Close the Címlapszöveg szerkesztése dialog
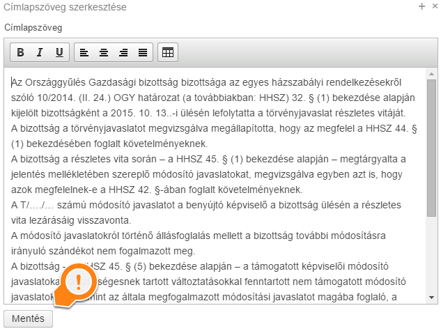The width and height of the screenshot is (441, 331). pyautogui.click(x=435, y=6)
